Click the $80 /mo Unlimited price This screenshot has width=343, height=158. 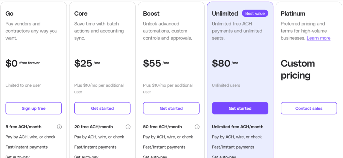225,63
